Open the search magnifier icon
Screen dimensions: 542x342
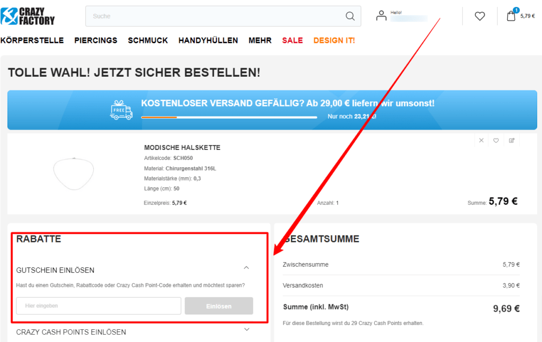[350, 16]
